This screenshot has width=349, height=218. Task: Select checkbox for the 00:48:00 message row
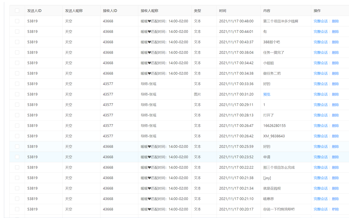click(x=17, y=21)
